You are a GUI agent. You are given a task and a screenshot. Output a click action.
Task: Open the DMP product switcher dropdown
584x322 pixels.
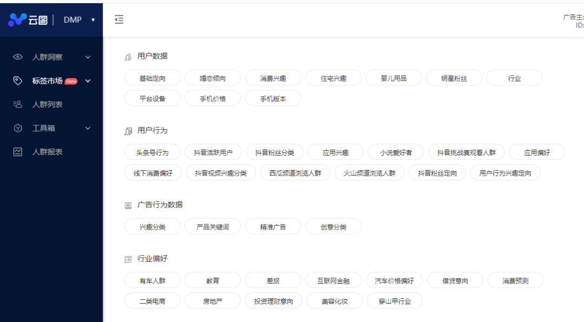[x=92, y=20]
